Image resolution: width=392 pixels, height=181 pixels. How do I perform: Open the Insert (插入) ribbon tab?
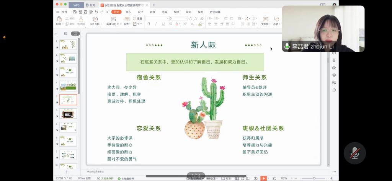pos(128,12)
